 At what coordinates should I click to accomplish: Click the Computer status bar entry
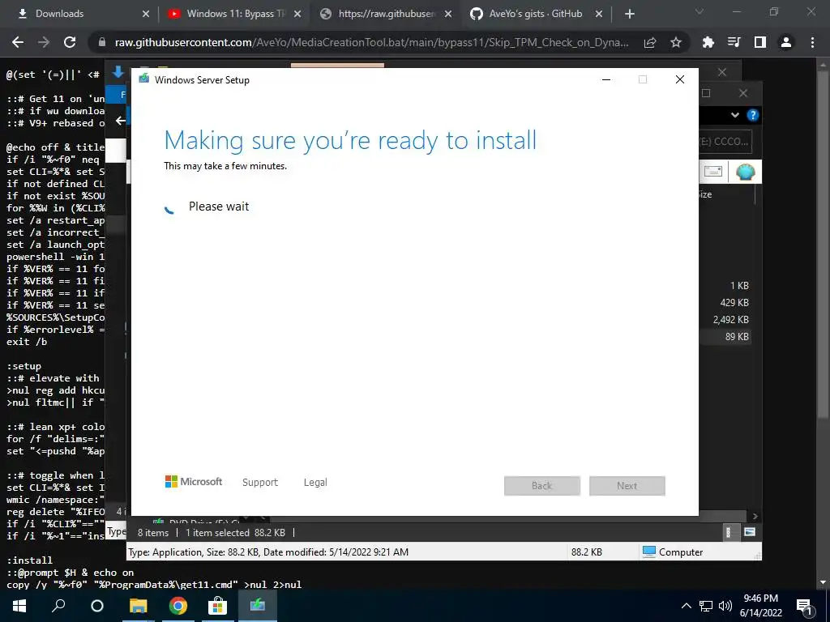click(x=673, y=552)
